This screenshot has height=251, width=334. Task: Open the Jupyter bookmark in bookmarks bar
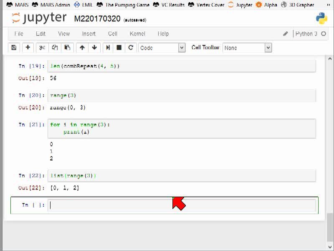240,5
